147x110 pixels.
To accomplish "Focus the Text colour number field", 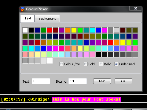I will coord(41,81).
